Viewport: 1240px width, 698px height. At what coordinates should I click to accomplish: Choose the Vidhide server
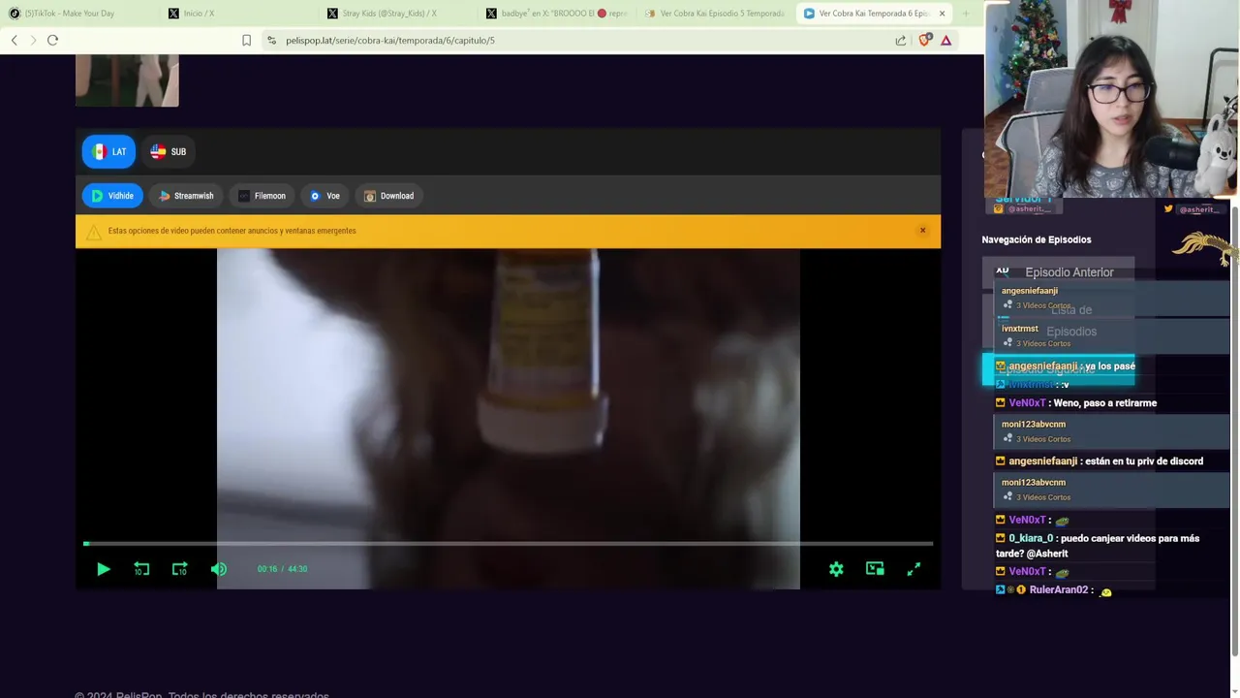pyautogui.click(x=112, y=196)
